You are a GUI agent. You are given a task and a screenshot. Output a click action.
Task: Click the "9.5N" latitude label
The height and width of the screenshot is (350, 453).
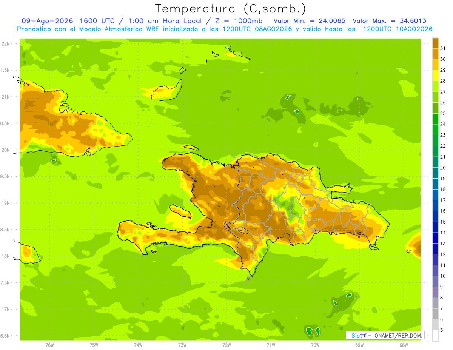[x=6, y=176]
